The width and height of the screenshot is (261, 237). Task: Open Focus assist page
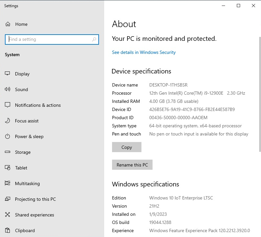click(27, 121)
